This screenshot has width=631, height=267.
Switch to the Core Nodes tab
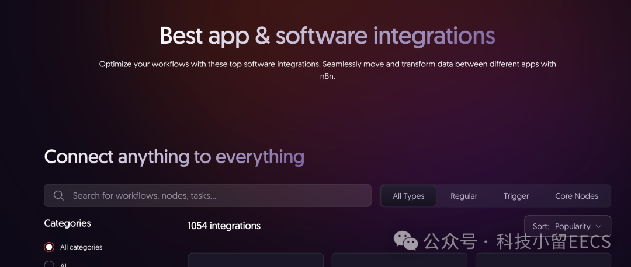576,196
